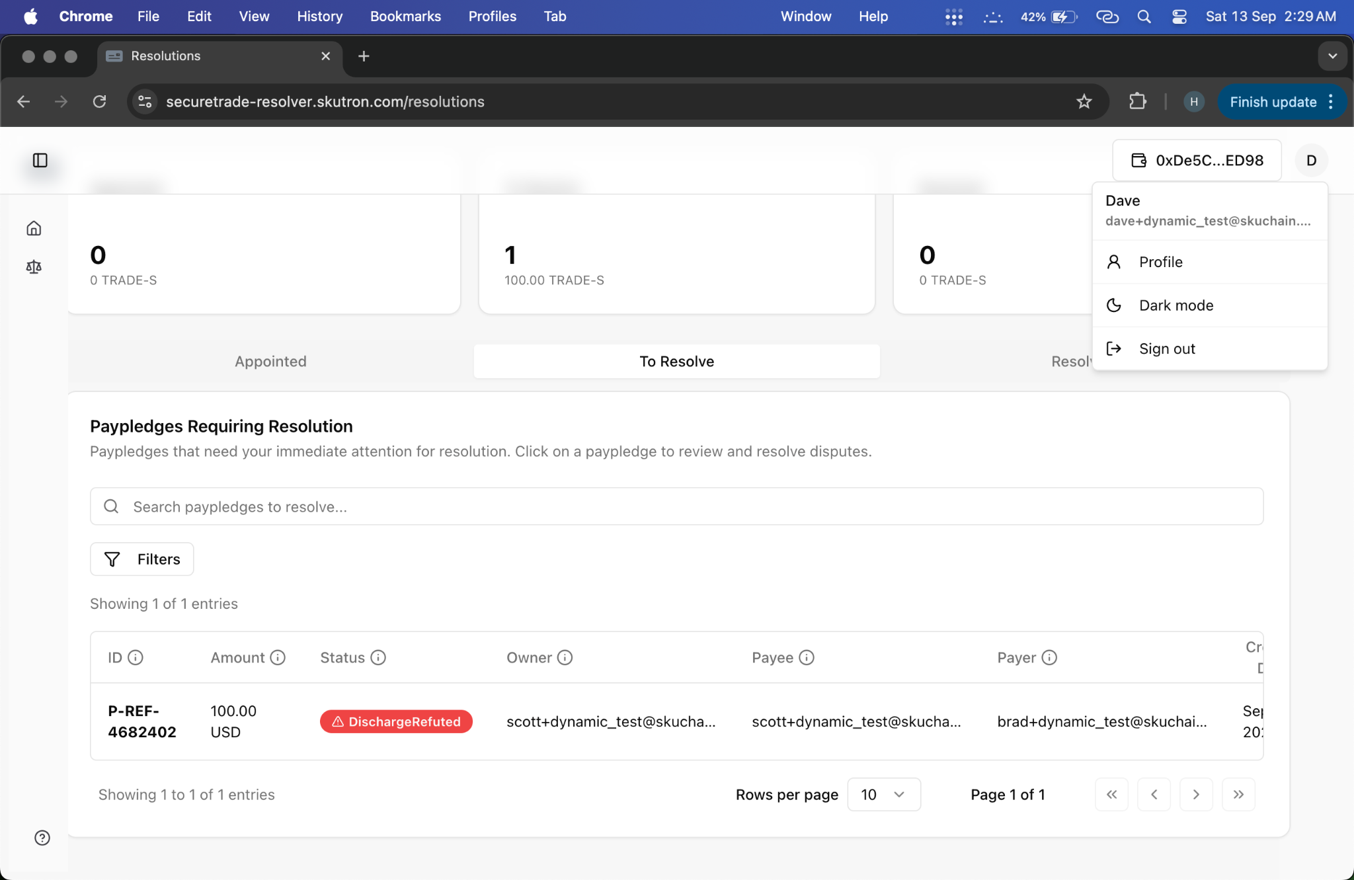Switch to the Appointed tab

270,361
